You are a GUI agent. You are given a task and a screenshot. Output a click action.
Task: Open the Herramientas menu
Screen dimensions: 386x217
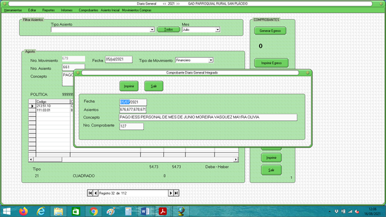coord(13,10)
